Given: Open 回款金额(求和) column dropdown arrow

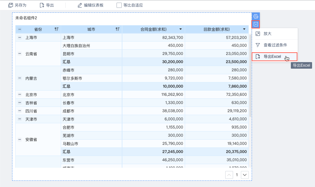Looking at the screenshot, I should pyautogui.click(x=244, y=29).
